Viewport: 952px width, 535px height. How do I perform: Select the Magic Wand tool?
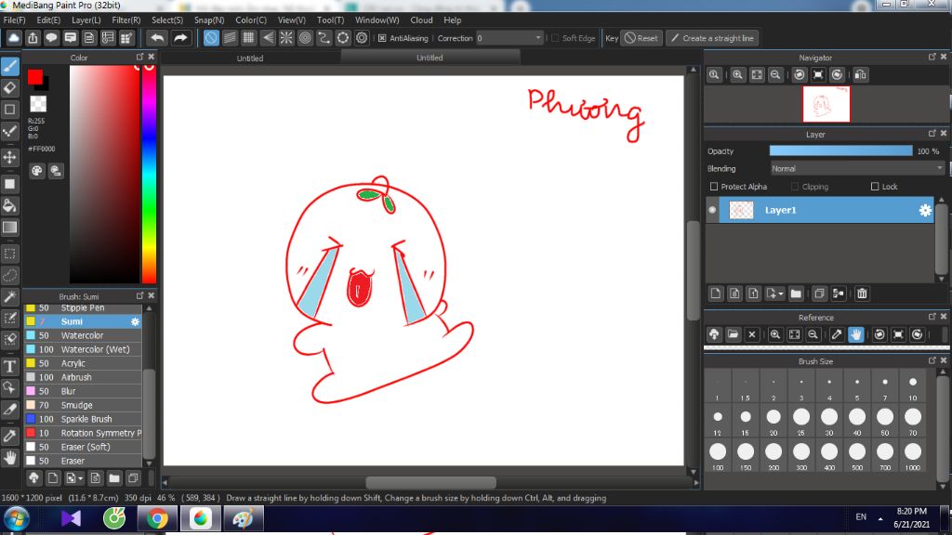point(9,297)
